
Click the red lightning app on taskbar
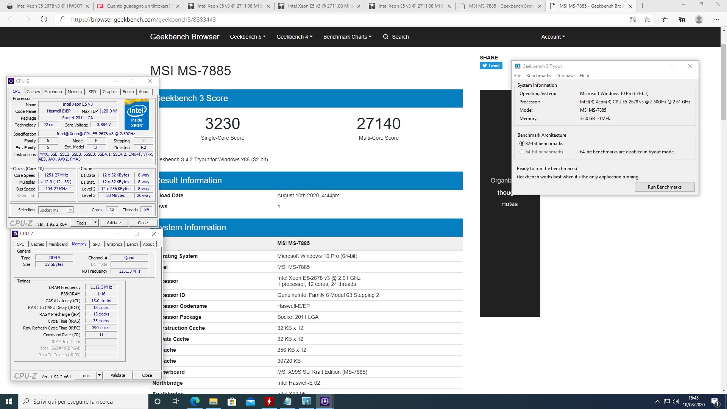click(269, 401)
